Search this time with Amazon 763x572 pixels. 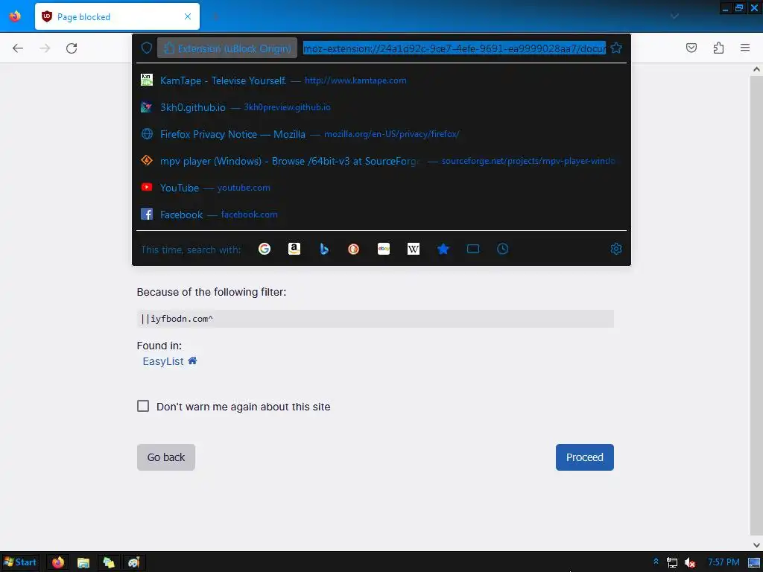[294, 249]
